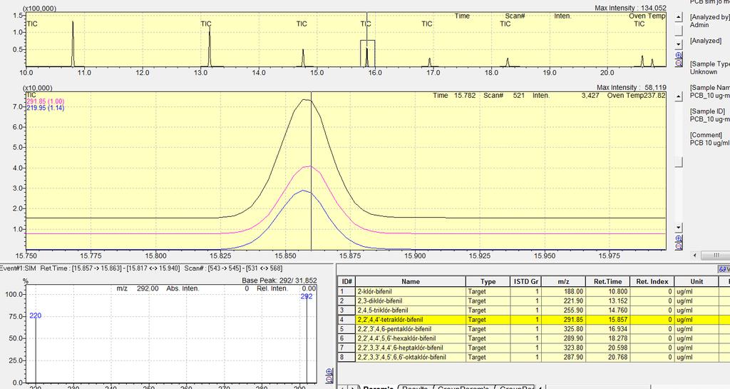This screenshot has height=389, width=730.
Task: Click retention time 18.278 cell
Action: [x=607, y=338]
